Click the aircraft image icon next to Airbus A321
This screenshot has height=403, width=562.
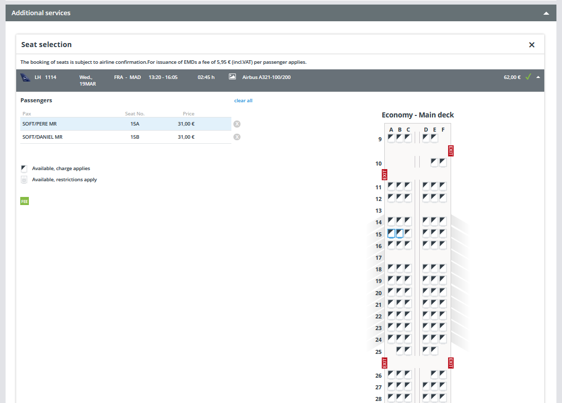(232, 77)
